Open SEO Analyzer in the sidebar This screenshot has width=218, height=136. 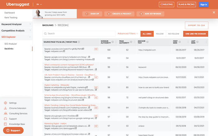click(x=11, y=44)
